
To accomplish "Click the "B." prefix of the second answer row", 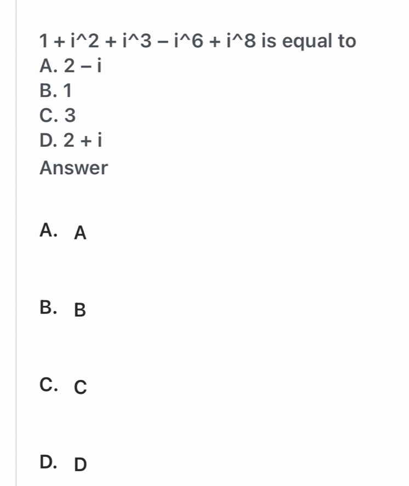I will point(49,308).
